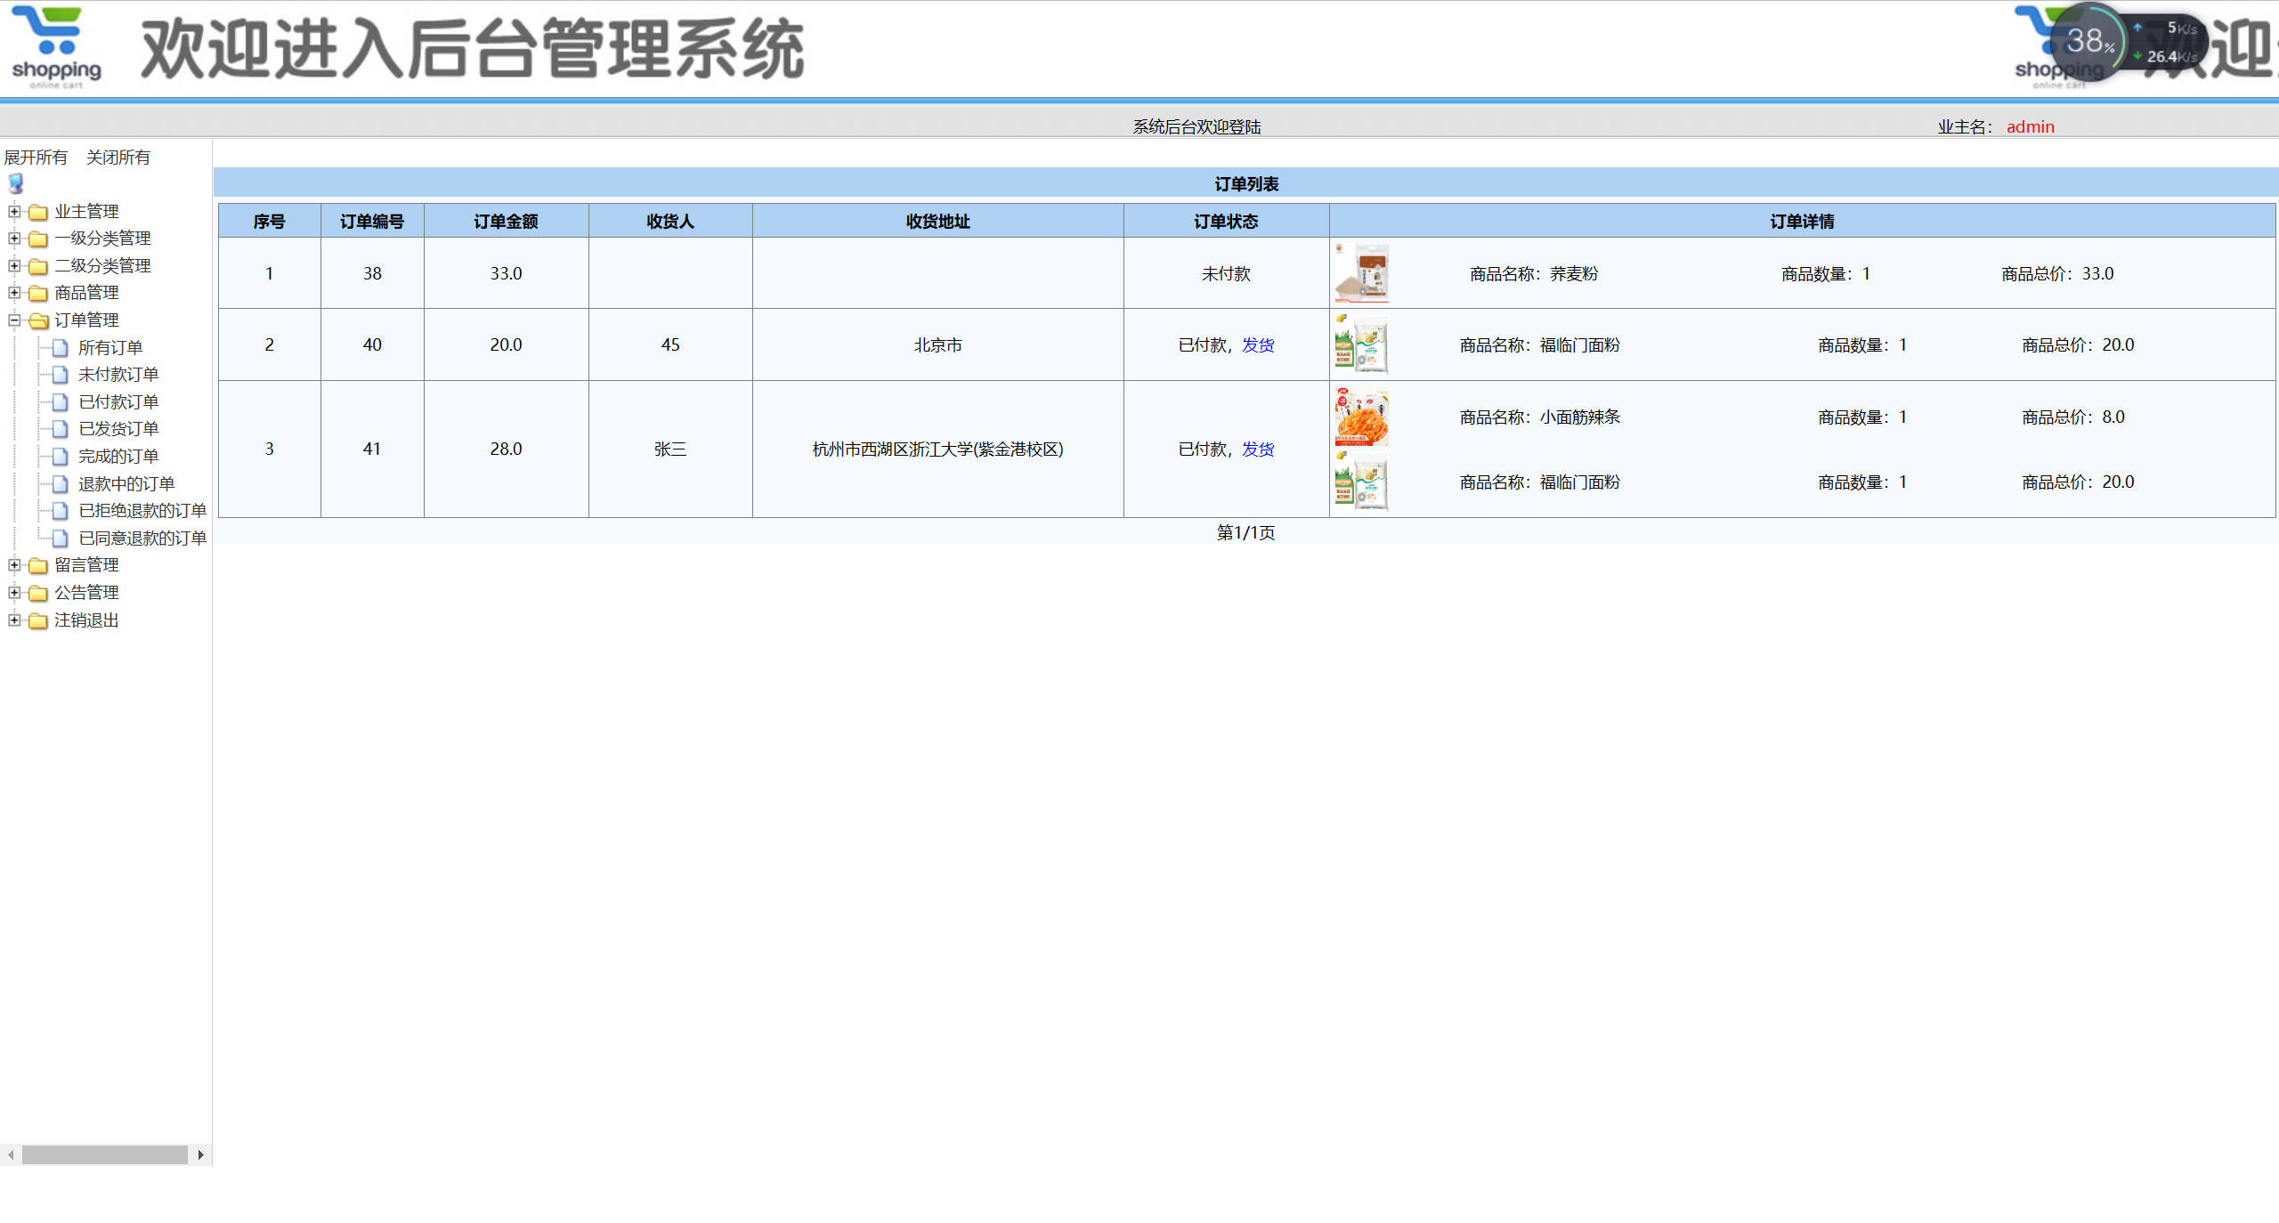Collapse the 订单管理 tree node

click(x=14, y=320)
